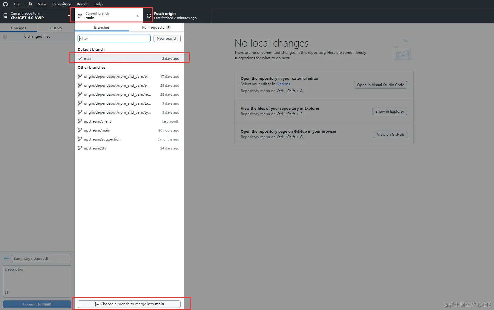The height and width of the screenshot is (310, 494).
Task: Click branch icon of the 17 days ago dependabot branch
Action: 80,77
